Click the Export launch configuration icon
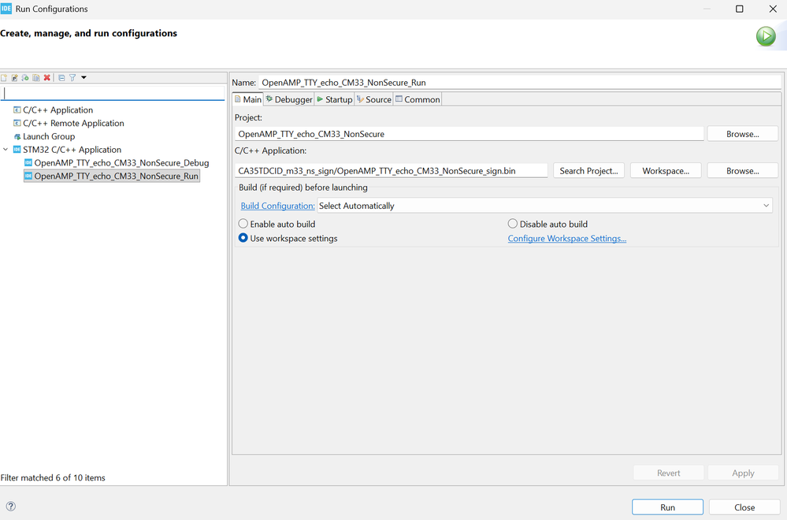 pos(25,78)
